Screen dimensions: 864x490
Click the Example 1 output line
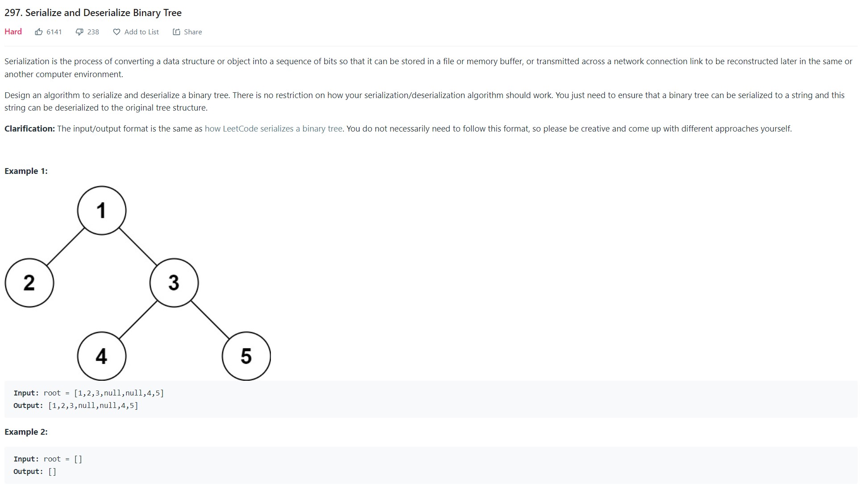[76, 405]
